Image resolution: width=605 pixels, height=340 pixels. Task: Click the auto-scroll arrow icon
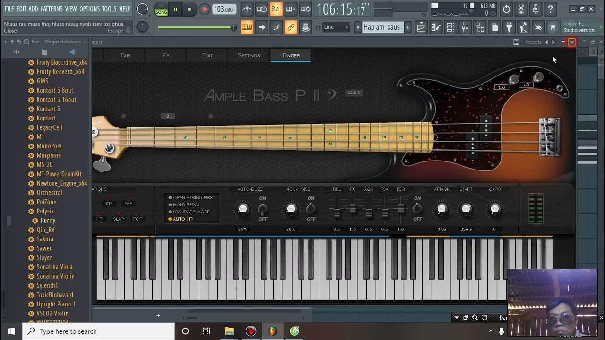[261, 27]
